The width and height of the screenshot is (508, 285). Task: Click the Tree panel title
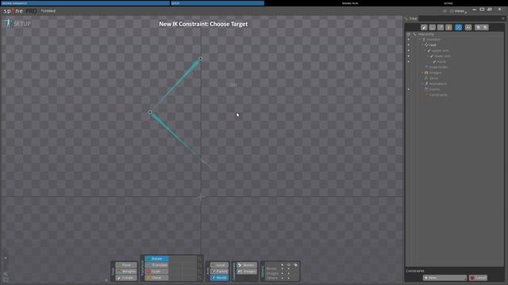pos(413,18)
